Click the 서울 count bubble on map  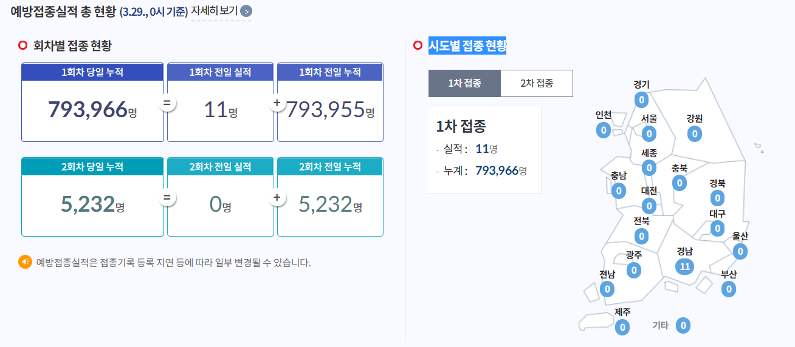649,133
